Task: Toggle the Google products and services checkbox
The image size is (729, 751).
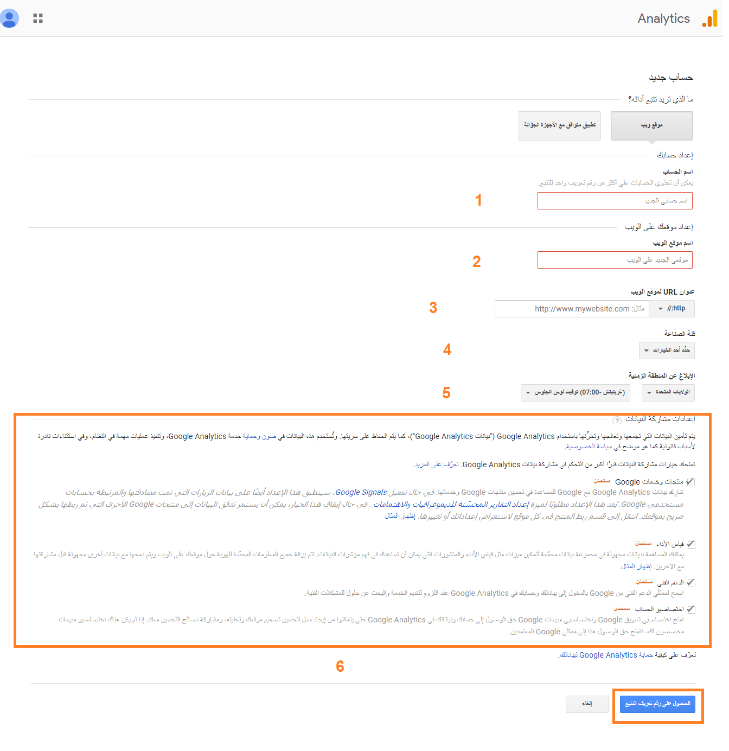Action: click(690, 482)
